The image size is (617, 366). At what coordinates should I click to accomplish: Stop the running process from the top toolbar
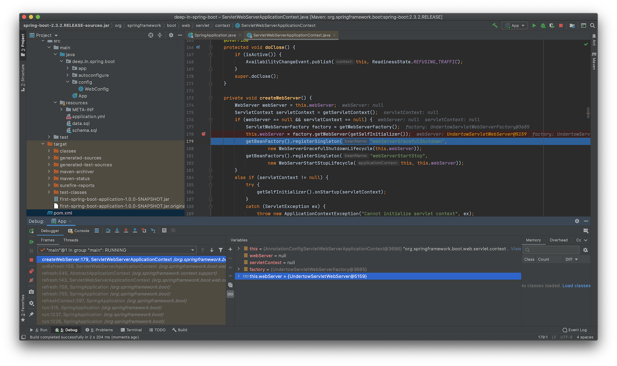click(561, 26)
